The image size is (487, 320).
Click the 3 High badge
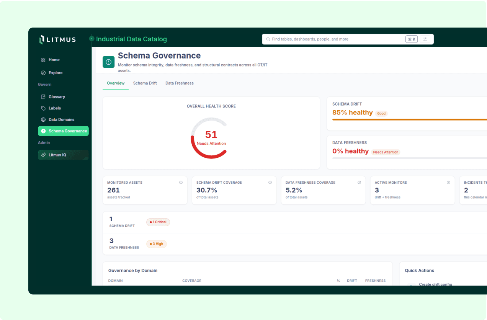coord(157,244)
